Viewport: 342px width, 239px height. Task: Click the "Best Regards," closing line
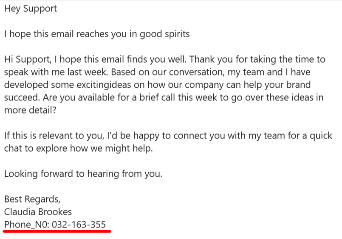[x=32, y=199]
